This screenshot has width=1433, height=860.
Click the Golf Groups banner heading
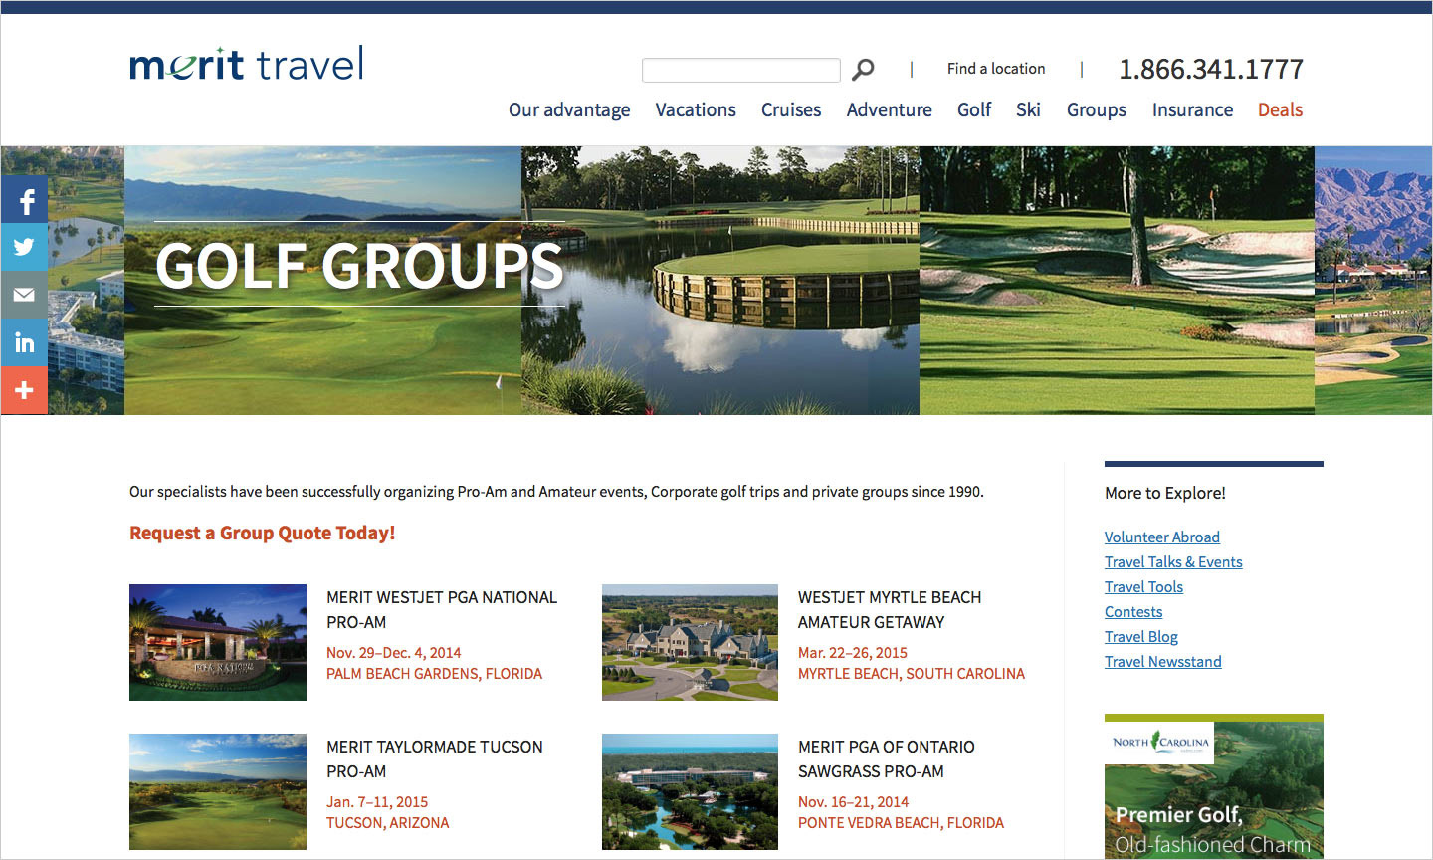360,265
